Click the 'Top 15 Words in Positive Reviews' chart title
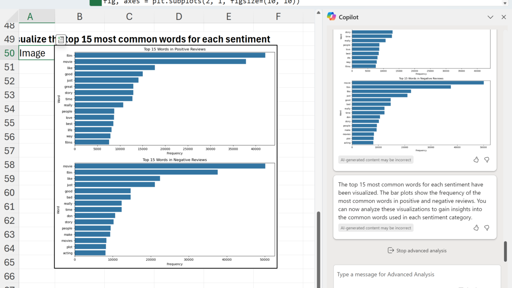512x288 pixels. click(174, 49)
